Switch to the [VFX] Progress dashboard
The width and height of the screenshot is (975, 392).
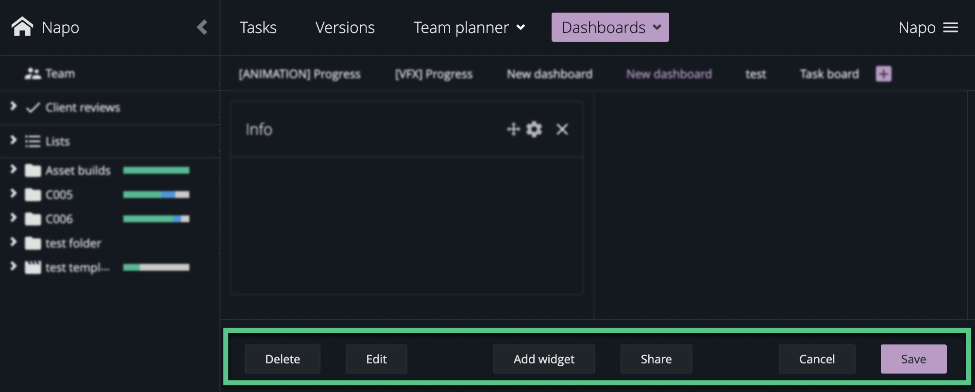click(x=434, y=74)
